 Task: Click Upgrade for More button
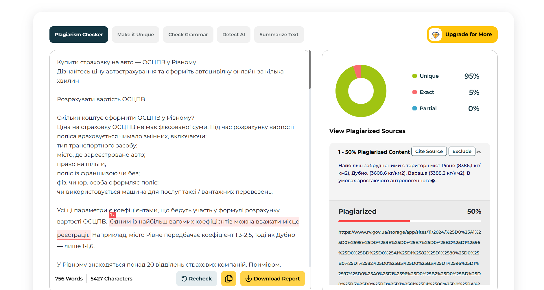pyautogui.click(x=462, y=34)
